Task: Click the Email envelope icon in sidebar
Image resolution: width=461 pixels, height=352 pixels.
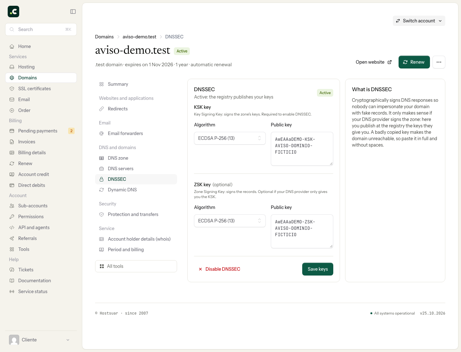Action: pyautogui.click(x=12, y=100)
